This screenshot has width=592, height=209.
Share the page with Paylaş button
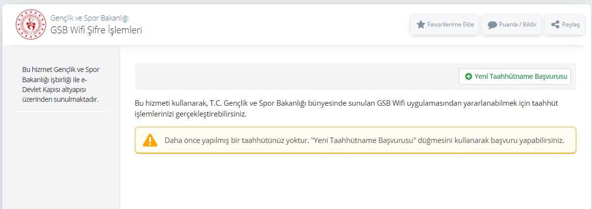point(565,24)
